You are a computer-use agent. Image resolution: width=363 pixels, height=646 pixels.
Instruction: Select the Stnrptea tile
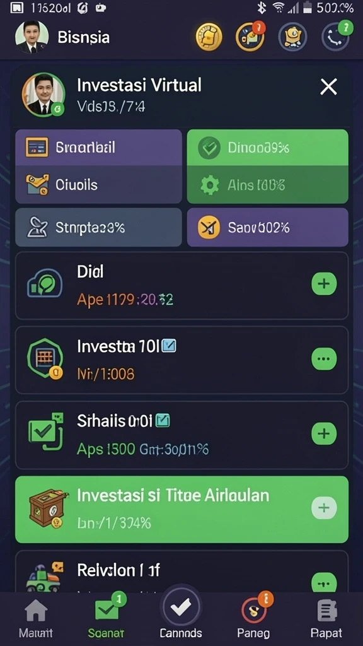click(99, 227)
